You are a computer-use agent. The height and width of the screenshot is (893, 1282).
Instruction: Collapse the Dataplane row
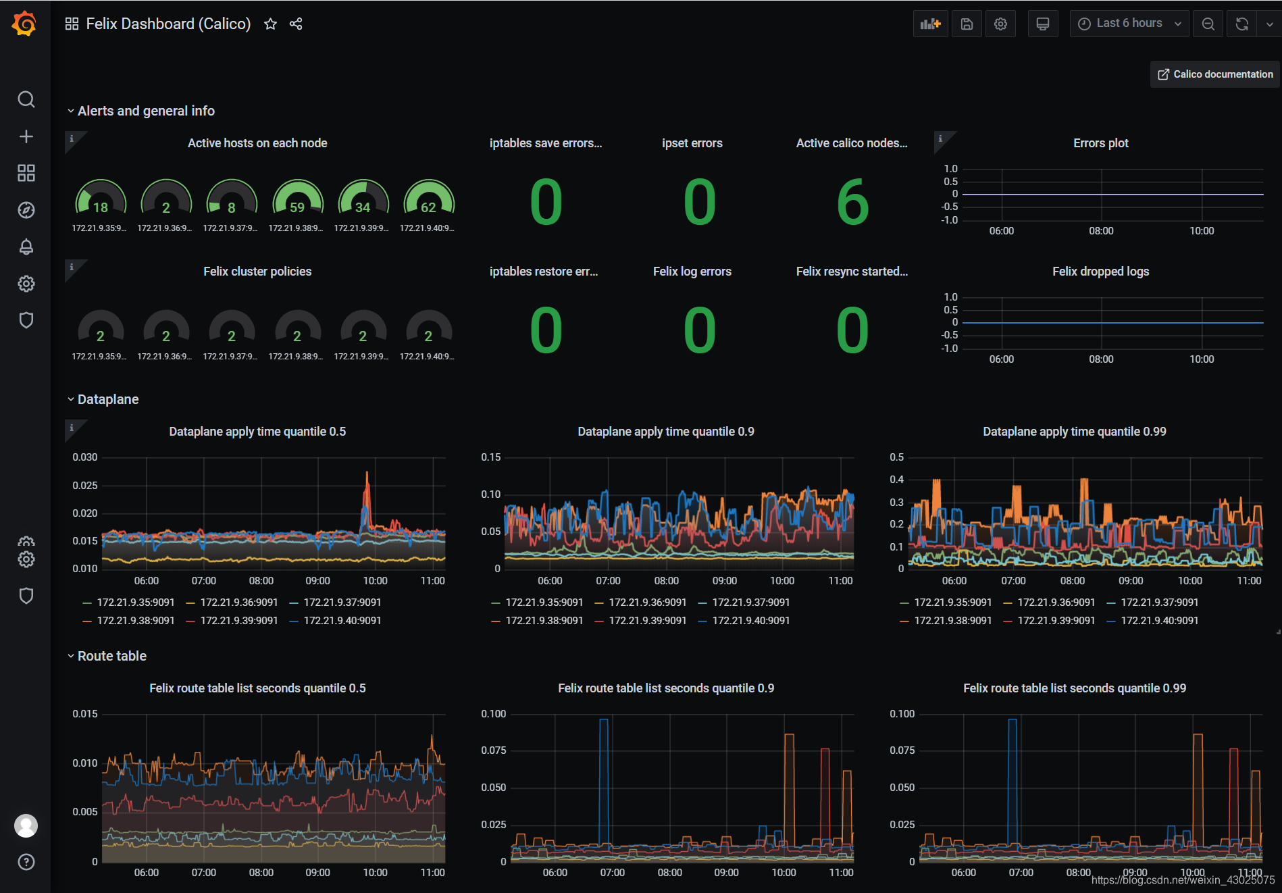click(103, 399)
